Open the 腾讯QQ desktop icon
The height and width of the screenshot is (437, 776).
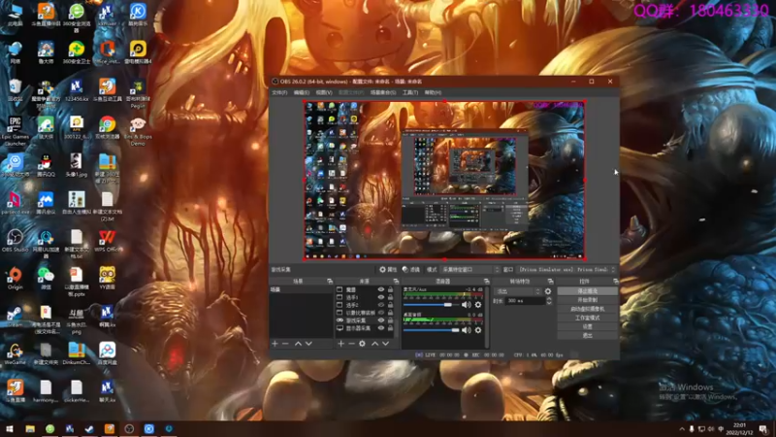pos(46,165)
